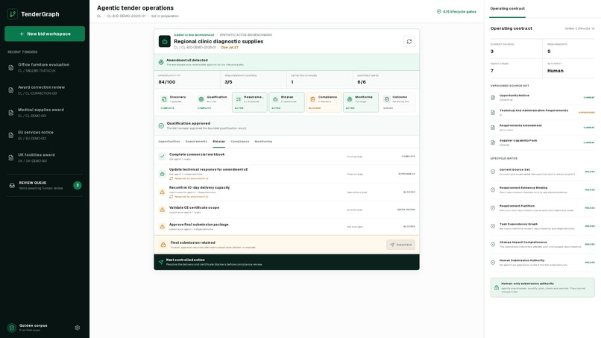601x338 pixels.
Task: Click the Requirements stage card icon
Action: click(x=239, y=99)
